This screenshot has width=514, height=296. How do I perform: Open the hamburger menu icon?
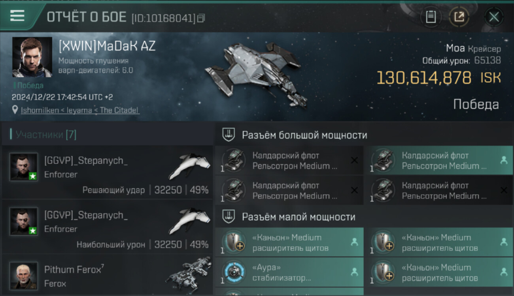pyautogui.click(x=17, y=16)
